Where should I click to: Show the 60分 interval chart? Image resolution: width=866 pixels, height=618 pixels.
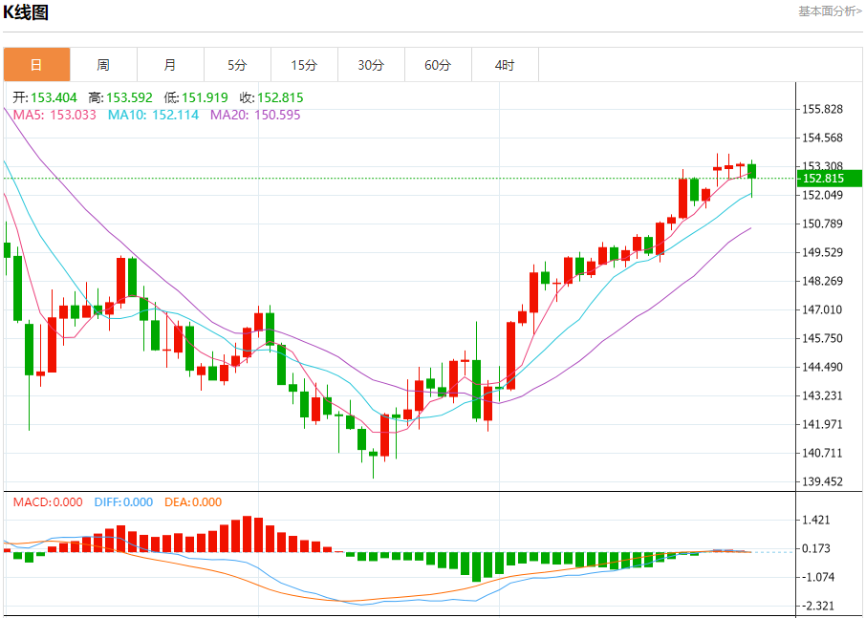[x=438, y=65]
